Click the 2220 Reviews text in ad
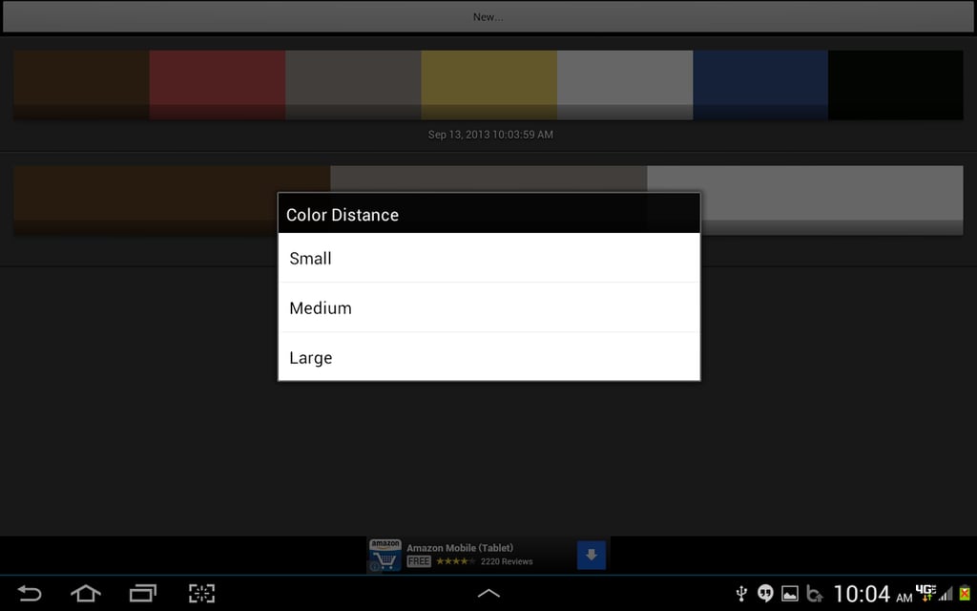Image resolution: width=977 pixels, height=611 pixels. coord(507,561)
